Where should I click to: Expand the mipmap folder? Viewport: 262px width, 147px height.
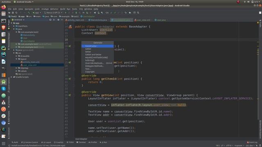coord(16,68)
